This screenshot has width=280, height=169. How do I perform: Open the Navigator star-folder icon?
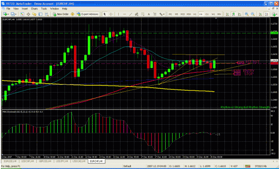coord(34,14)
